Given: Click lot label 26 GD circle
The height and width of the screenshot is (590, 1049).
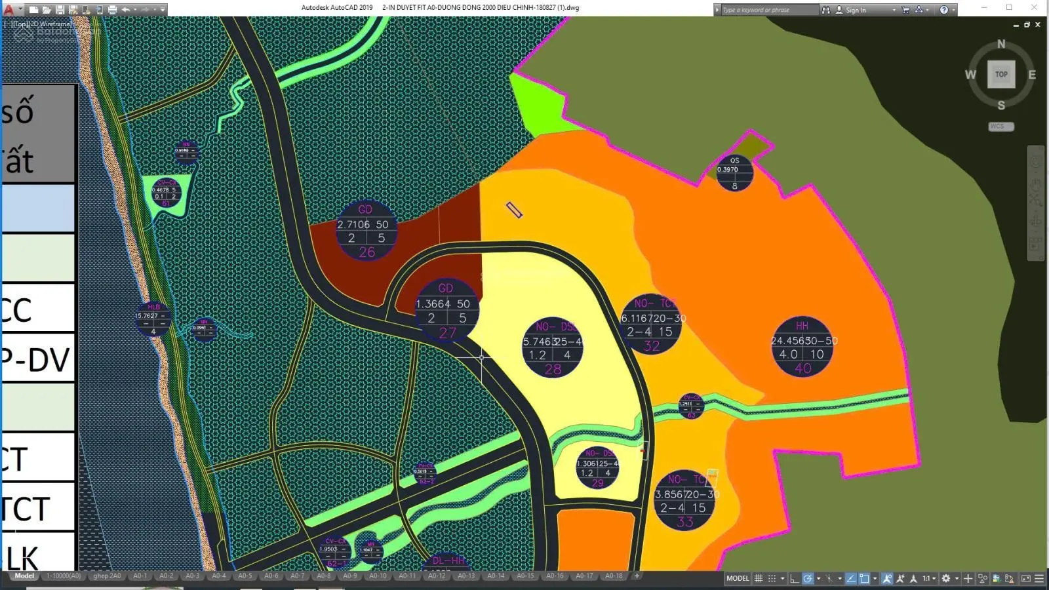Looking at the screenshot, I should (x=366, y=231).
